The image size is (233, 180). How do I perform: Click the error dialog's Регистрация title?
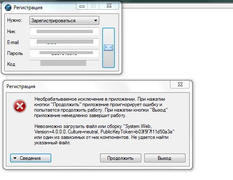(21, 86)
